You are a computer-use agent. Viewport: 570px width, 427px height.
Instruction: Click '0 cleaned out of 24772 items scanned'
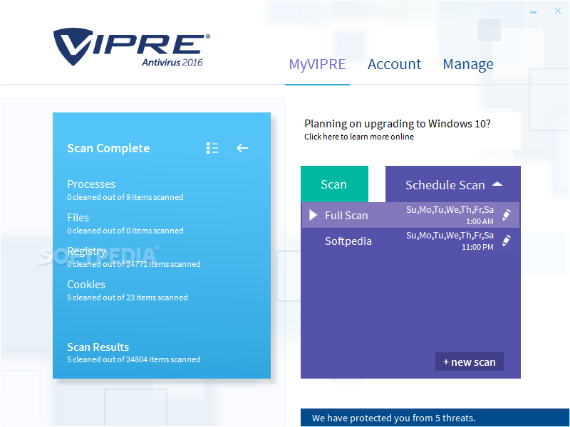(134, 264)
